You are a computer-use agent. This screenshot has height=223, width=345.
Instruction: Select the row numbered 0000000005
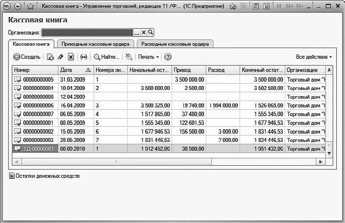click(169, 79)
